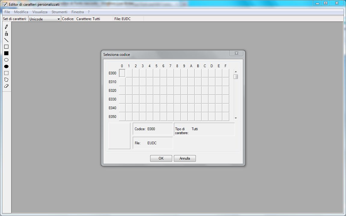Choose the Filled Rectangle tool
The height and width of the screenshot is (216, 346).
(6, 53)
